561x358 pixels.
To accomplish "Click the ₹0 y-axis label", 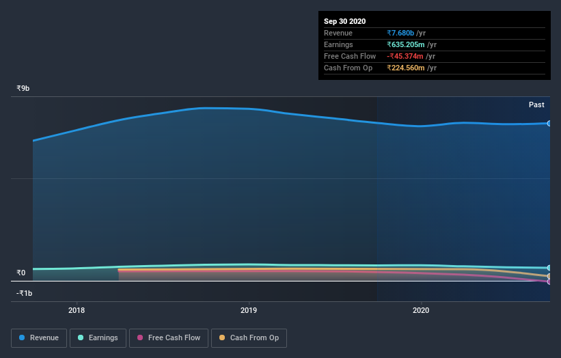I will [x=20, y=273].
